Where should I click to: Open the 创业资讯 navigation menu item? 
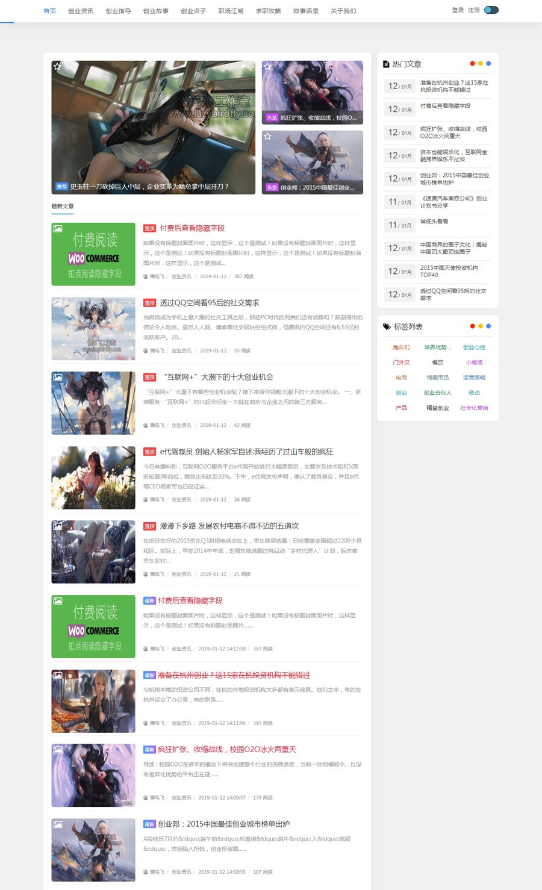[81, 11]
